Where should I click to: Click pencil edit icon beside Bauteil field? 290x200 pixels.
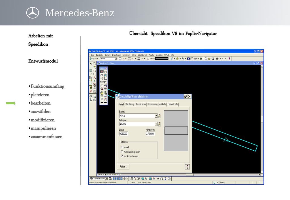[159, 116]
